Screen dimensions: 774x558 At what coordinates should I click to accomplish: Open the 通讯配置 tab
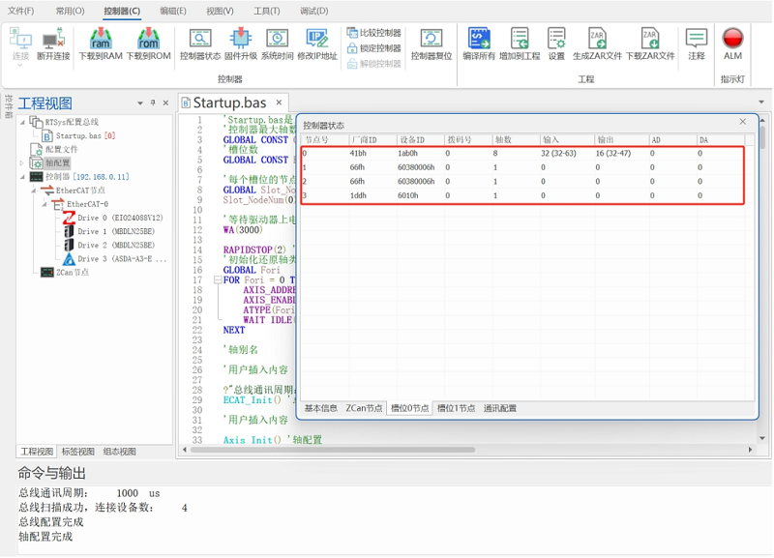tap(500, 408)
